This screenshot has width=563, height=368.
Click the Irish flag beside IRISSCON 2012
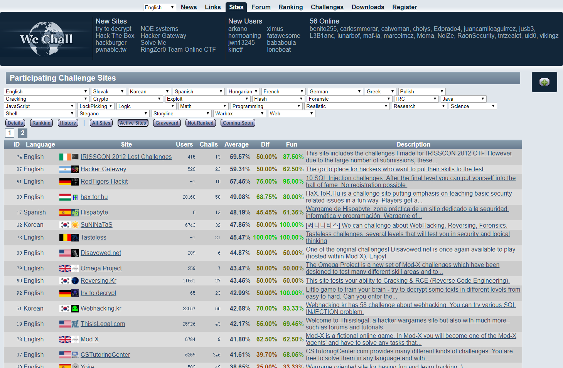[65, 157]
